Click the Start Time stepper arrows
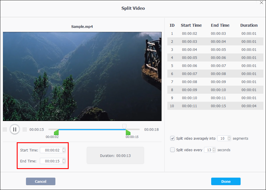 (x=64, y=150)
